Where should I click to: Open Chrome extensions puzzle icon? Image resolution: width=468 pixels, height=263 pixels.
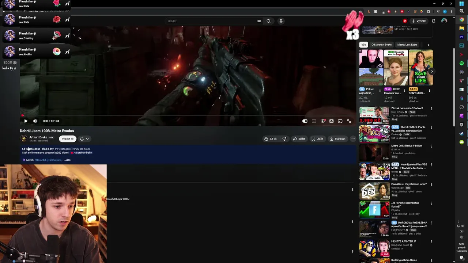[x=429, y=12]
